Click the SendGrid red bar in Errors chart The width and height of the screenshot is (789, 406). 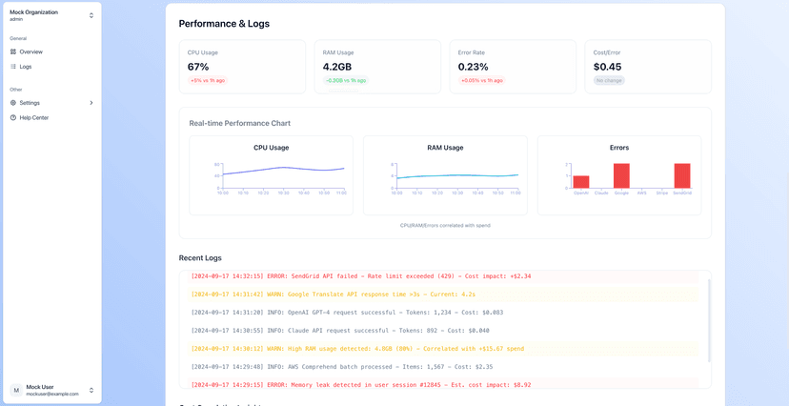coord(682,176)
